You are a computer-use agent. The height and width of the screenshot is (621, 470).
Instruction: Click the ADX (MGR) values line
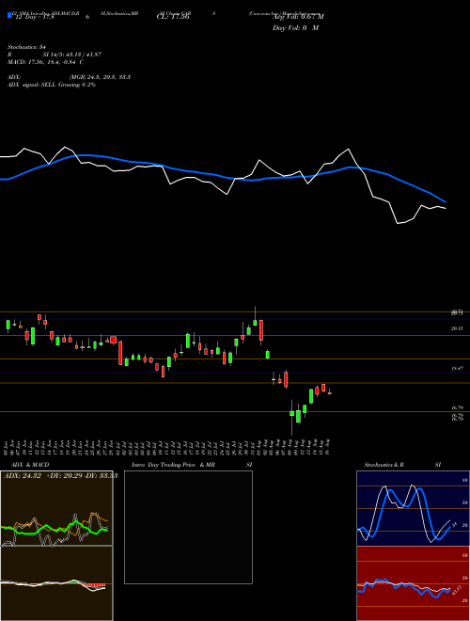click(69, 77)
